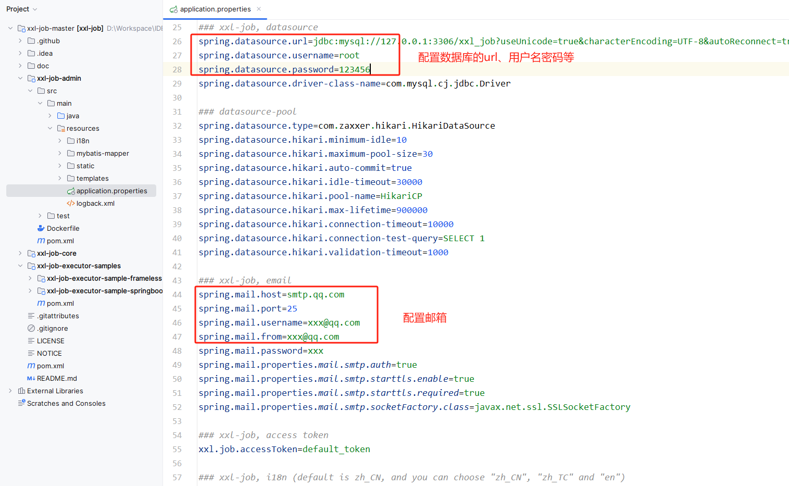Collapse the xxl-job-master root node

click(10, 28)
